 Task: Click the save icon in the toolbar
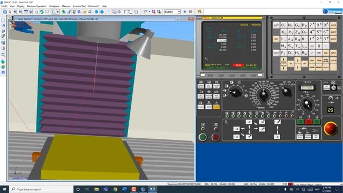pos(5,12)
